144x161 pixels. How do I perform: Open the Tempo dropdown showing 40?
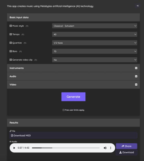[x=95, y=34]
